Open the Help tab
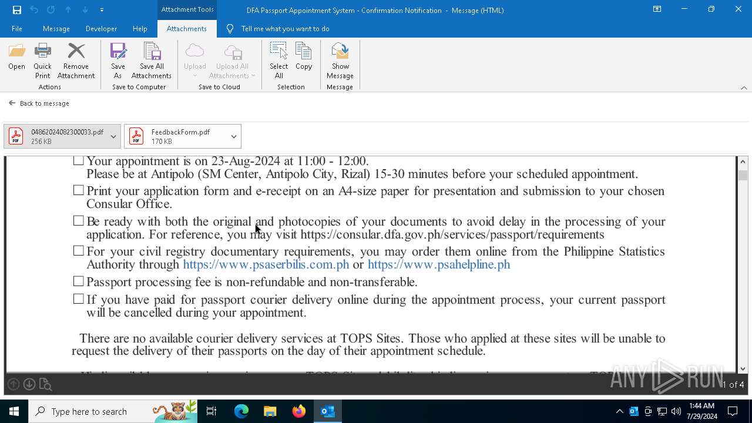Screen dimensions: 752x423 [140, 28]
